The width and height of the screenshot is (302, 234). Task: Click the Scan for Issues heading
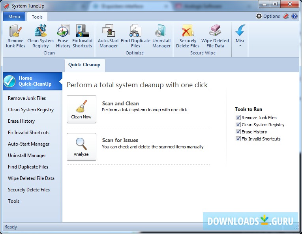click(x=120, y=140)
